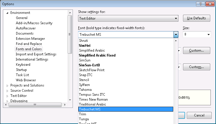Viewport: 216px width, 124px height.
Task: Open the Show settings for dropdown
Action: tap(176, 18)
